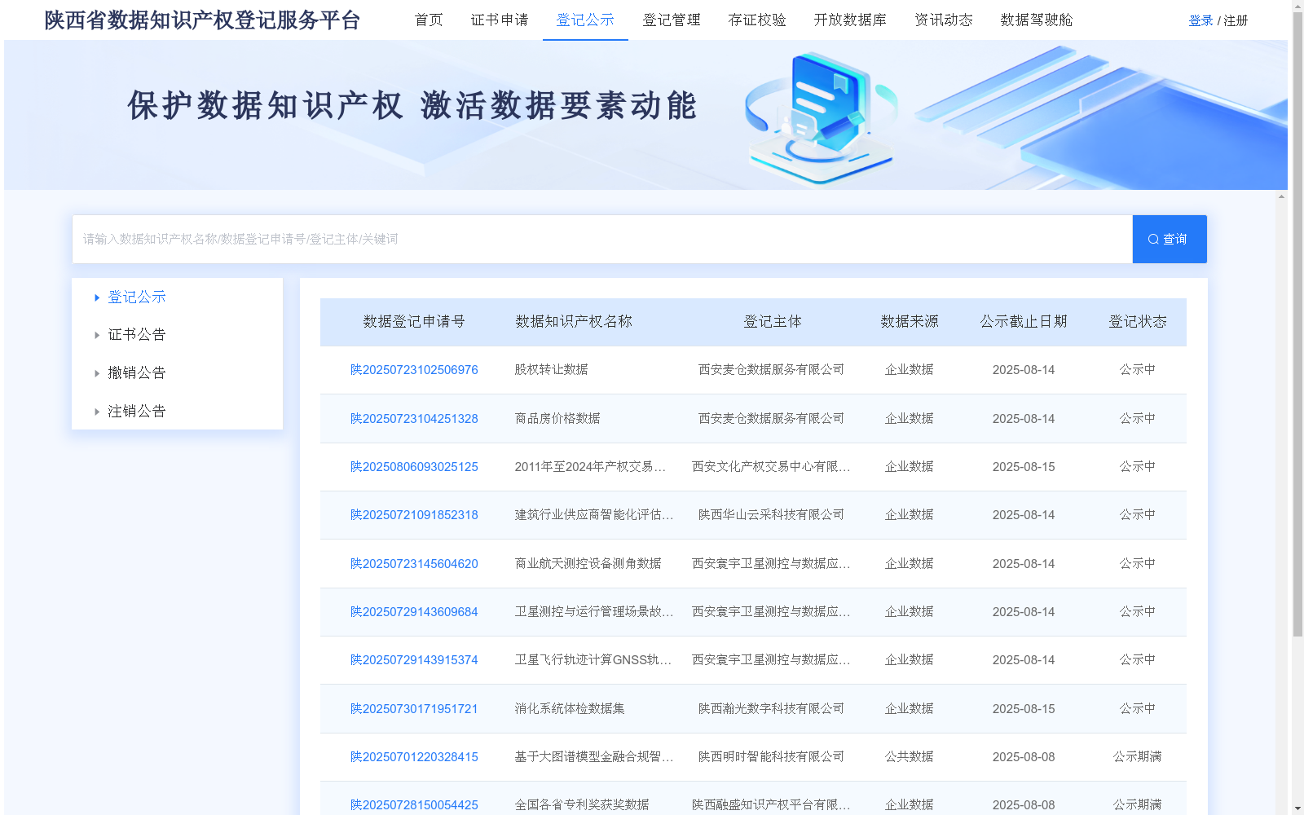Click the arrow icon beside 撤销公告
1304x815 pixels.
[x=97, y=373]
